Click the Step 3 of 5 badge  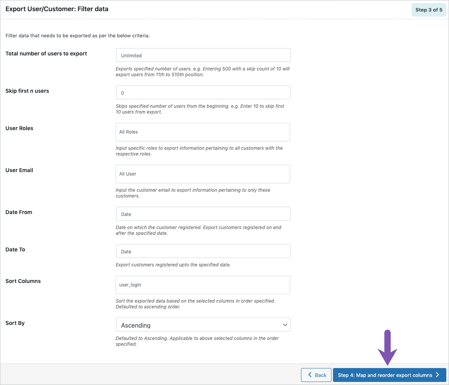[x=429, y=10]
